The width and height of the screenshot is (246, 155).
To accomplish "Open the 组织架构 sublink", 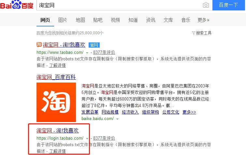I will pos(151,112).
